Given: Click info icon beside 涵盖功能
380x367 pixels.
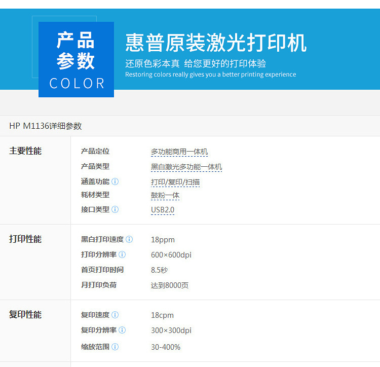Looking at the screenshot, I should tap(115, 181).
